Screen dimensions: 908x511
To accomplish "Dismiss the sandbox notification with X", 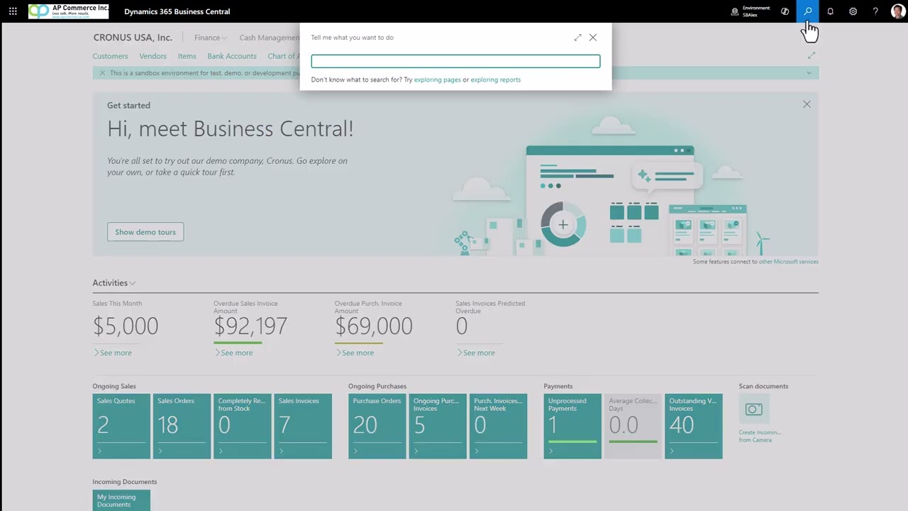I will point(102,72).
